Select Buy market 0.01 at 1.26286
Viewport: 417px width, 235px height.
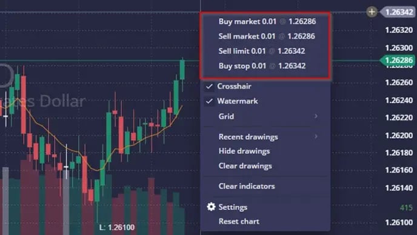tap(266, 22)
